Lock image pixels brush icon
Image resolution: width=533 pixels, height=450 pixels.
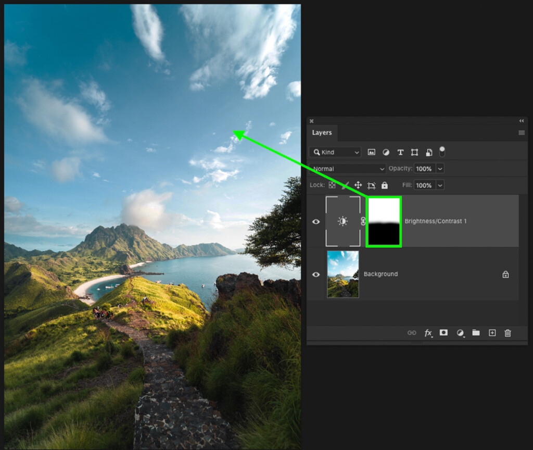tap(345, 185)
